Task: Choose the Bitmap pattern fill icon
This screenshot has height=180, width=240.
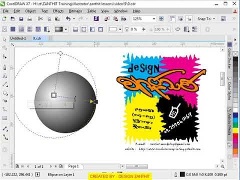Action: tap(38, 29)
